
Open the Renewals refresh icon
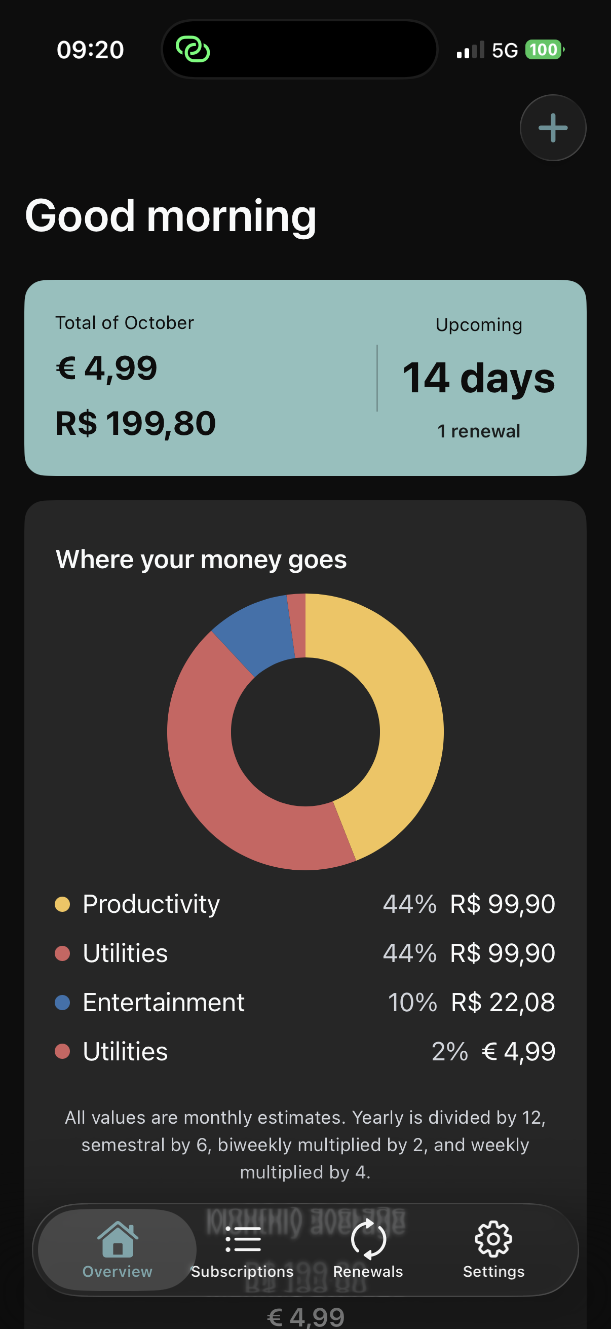(x=368, y=1239)
